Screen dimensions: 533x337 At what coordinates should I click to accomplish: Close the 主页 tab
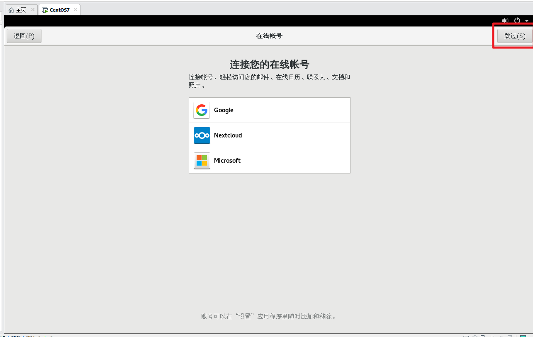(33, 10)
